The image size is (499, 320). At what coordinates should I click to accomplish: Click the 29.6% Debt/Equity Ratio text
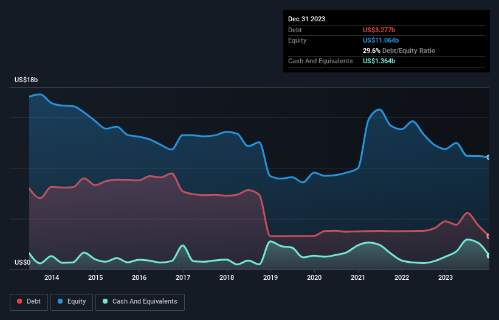(x=399, y=50)
